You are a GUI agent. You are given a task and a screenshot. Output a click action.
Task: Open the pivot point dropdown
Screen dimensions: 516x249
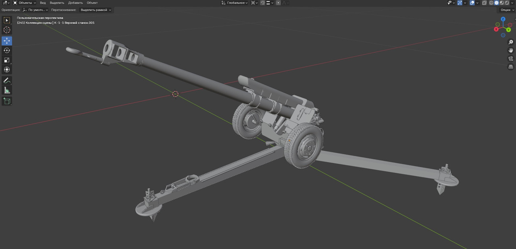[x=254, y=3]
